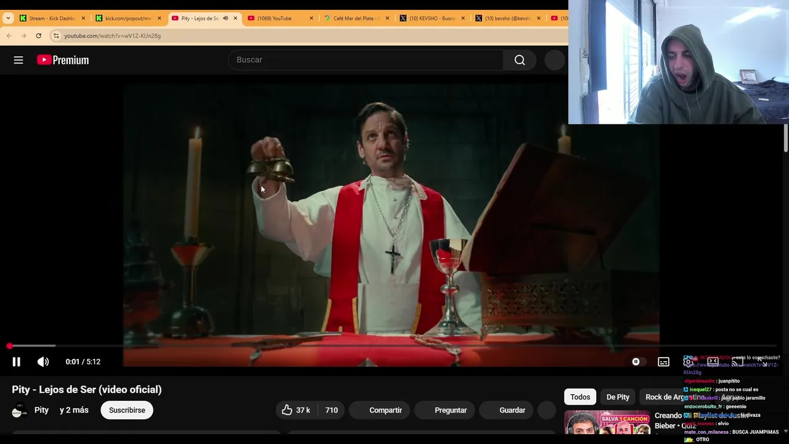
Task: Open the YouTube hamburger guide menu
Action: 18,60
